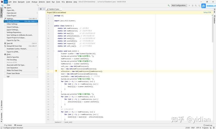Click the yellow lightbulb intention icon
216x129 pixels.
pyautogui.click(x=56, y=71)
